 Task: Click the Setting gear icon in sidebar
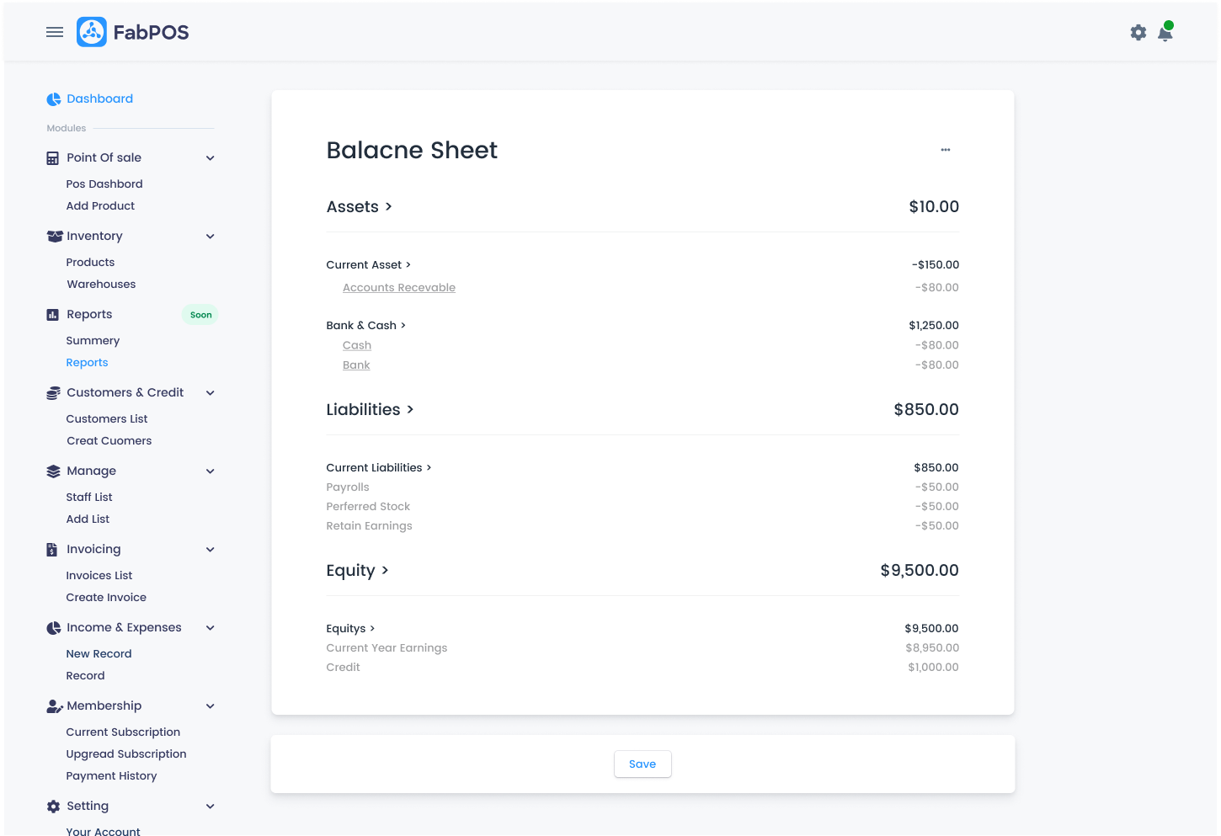[x=53, y=807]
